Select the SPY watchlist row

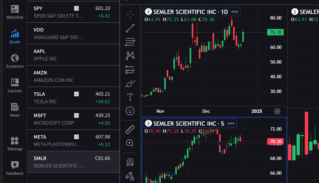tap(73, 12)
